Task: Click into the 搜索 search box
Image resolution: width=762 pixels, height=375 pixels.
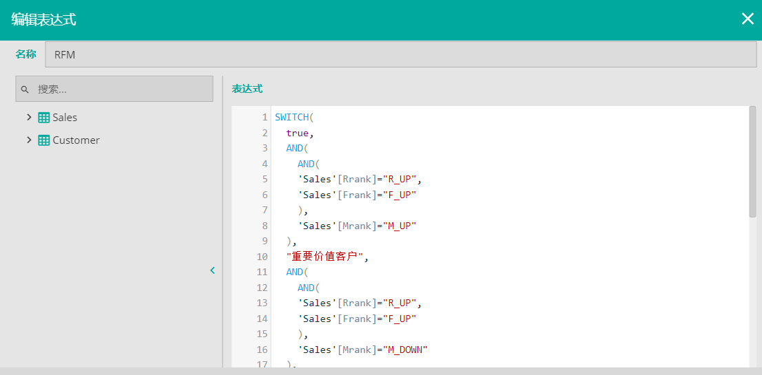Action: [x=121, y=89]
